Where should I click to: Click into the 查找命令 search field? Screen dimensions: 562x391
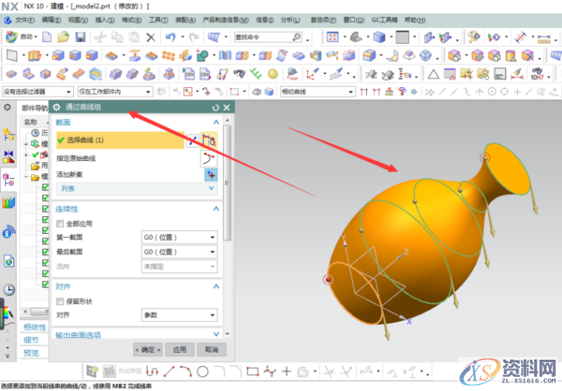point(260,37)
